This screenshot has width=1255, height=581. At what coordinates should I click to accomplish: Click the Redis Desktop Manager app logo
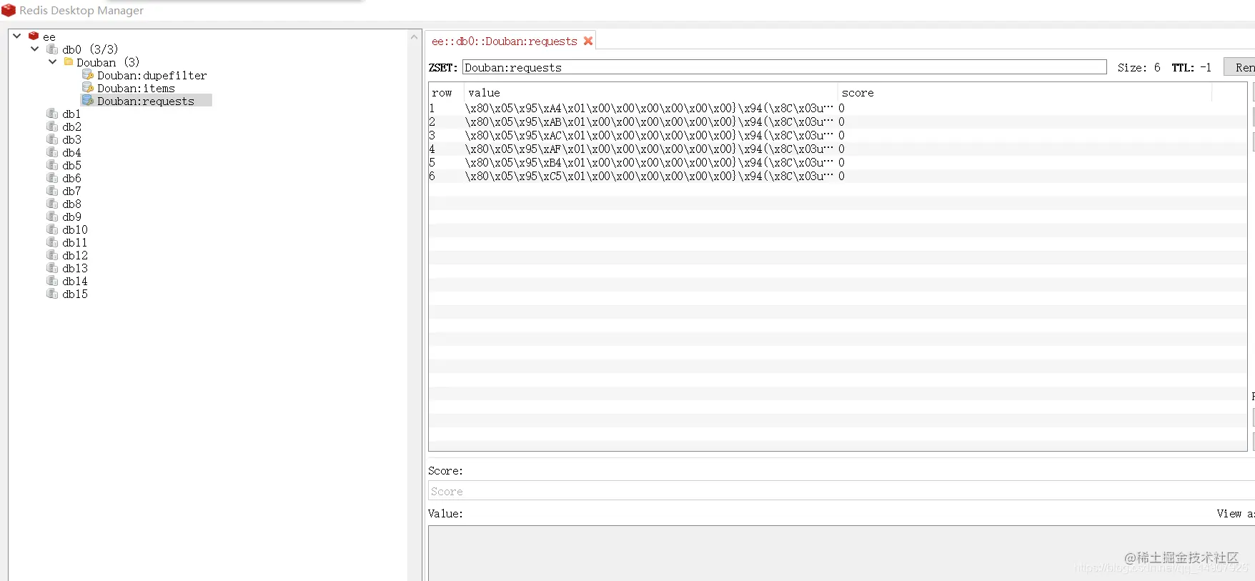9,10
